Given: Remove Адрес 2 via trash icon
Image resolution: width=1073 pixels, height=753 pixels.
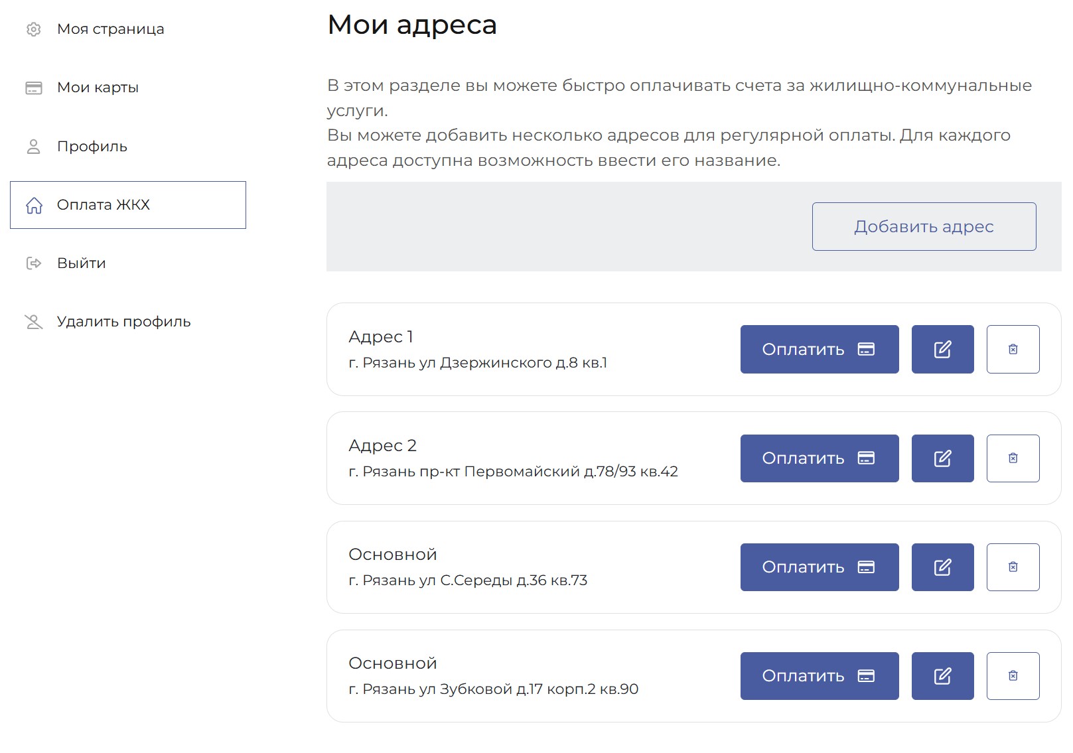Looking at the screenshot, I should [1013, 458].
